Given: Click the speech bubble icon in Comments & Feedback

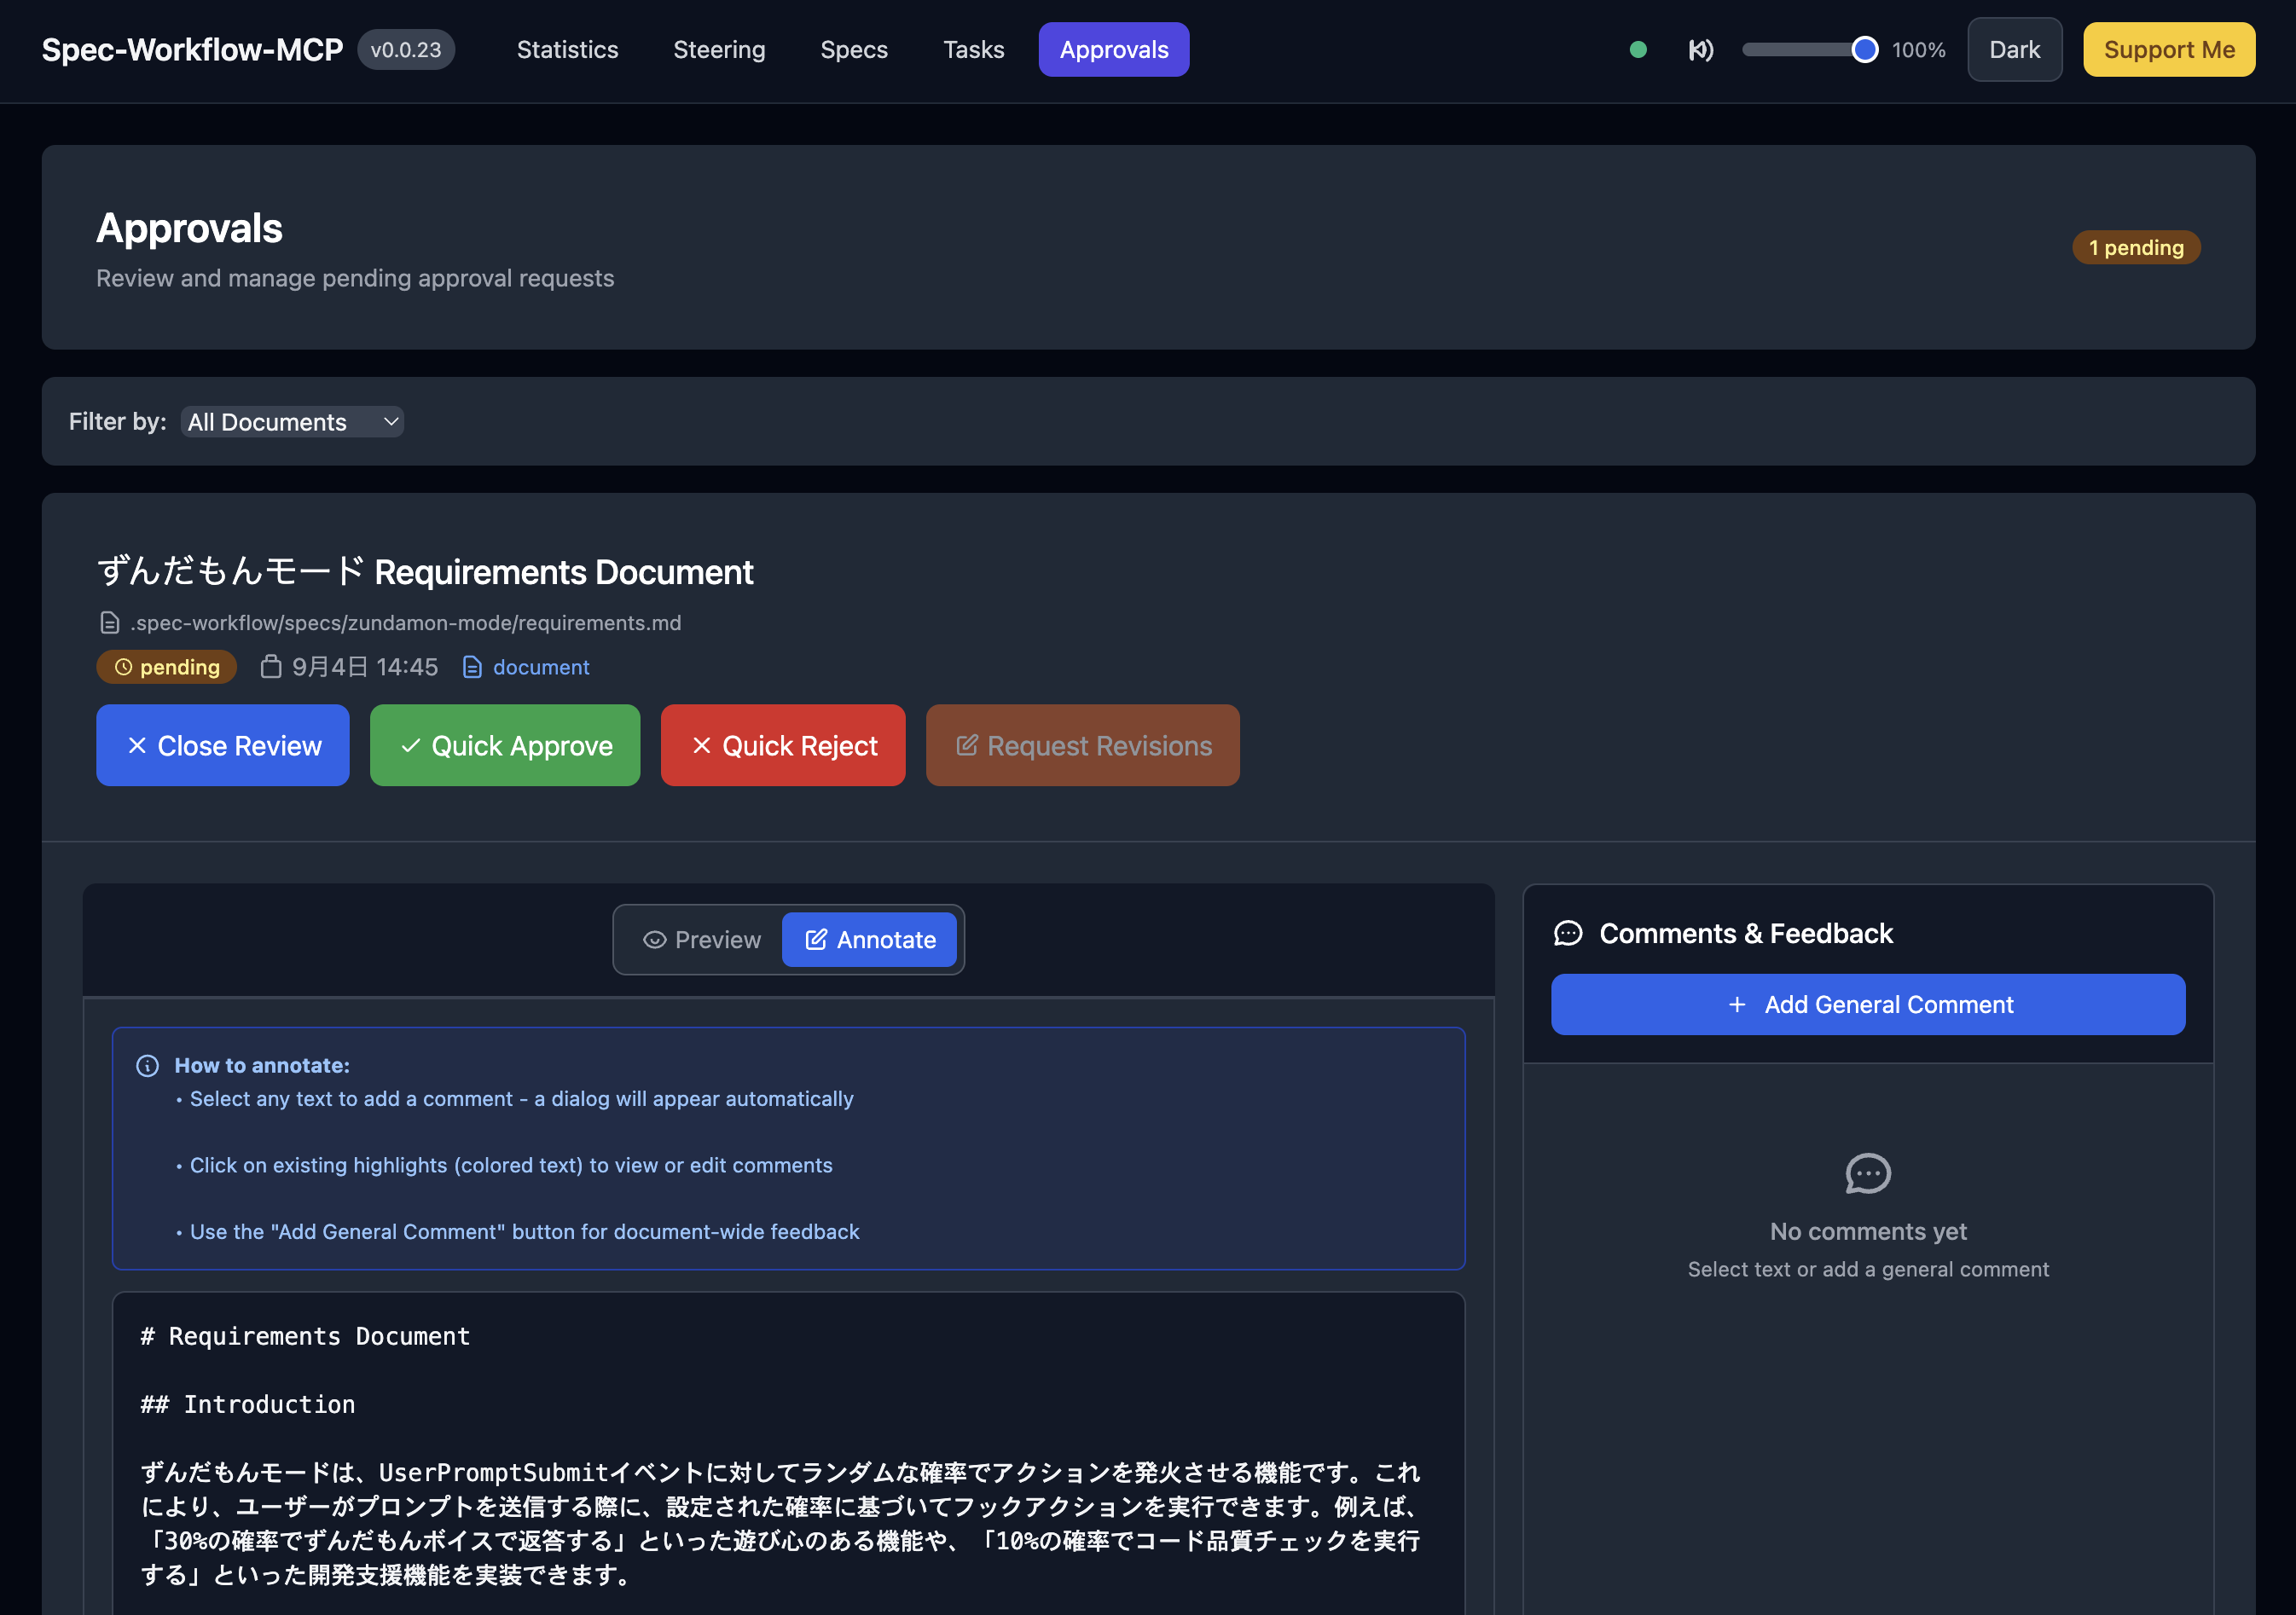Looking at the screenshot, I should (x=1568, y=933).
